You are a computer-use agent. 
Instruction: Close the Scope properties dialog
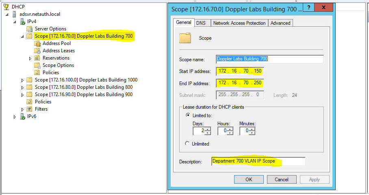[323, 8]
